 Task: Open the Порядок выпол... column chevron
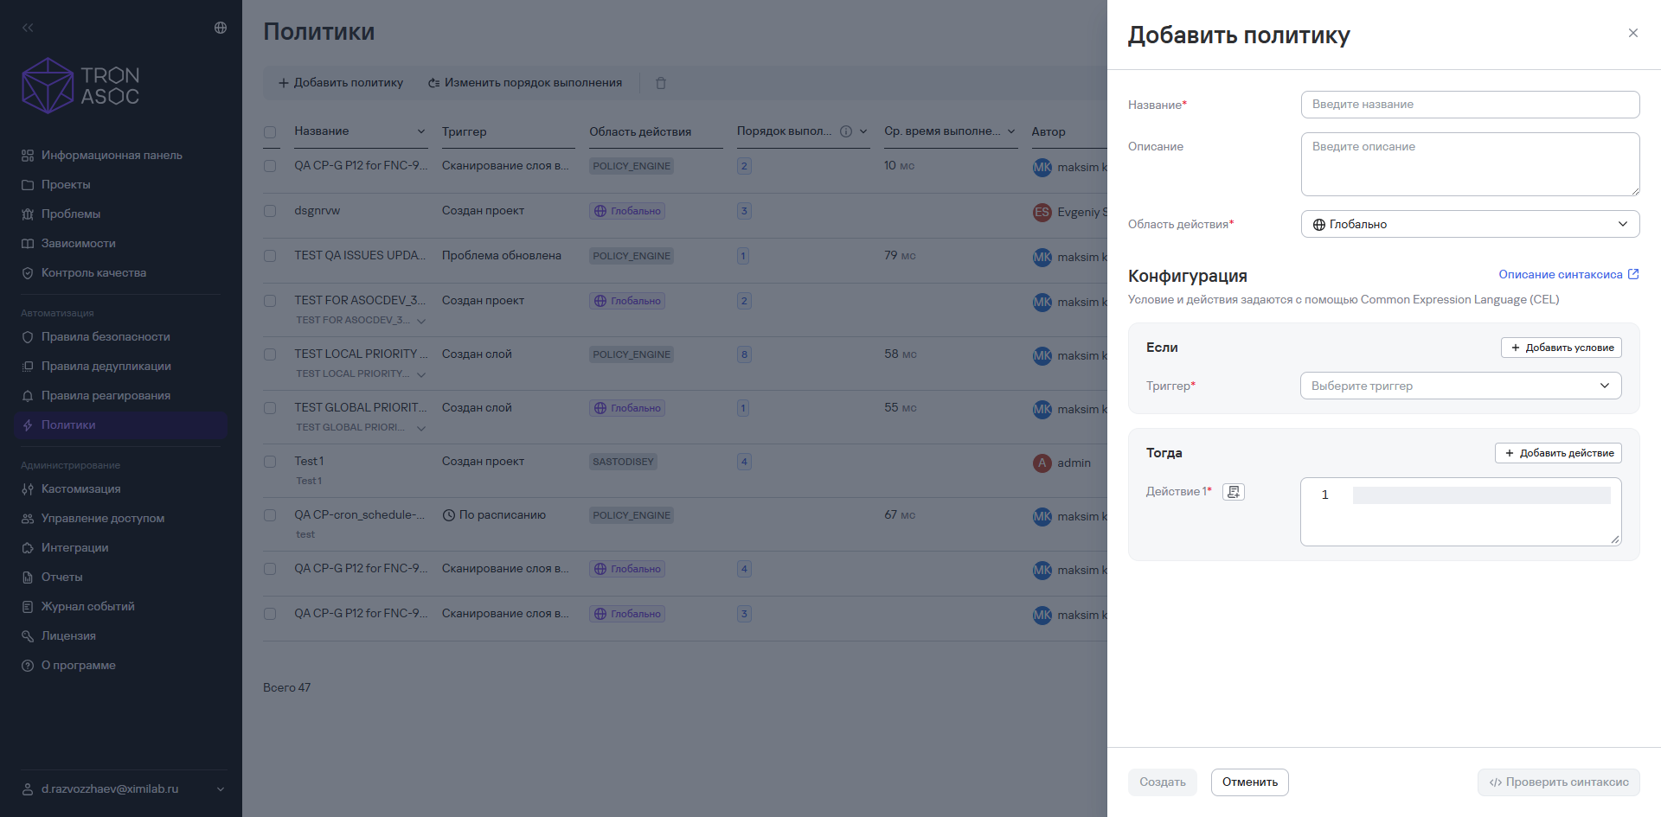coord(863,131)
